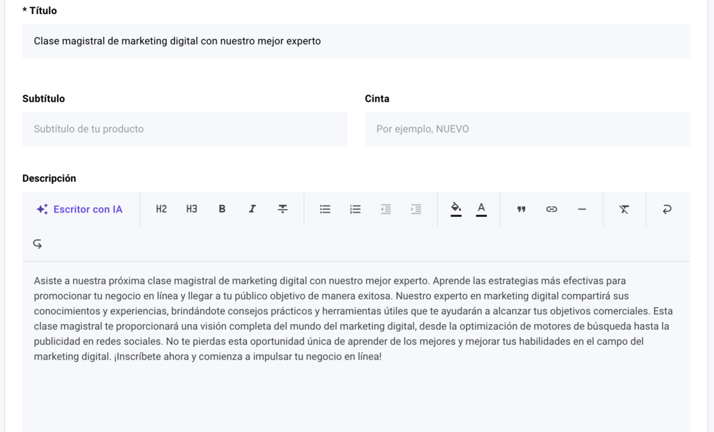Open the highlight color picker
This screenshot has width=714, height=432.
tap(456, 208)
